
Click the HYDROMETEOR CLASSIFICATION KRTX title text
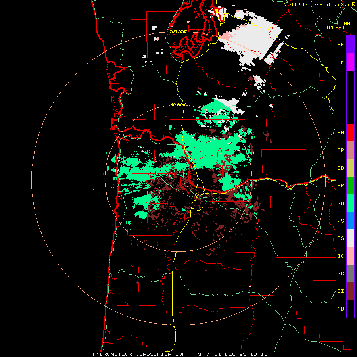180,354
